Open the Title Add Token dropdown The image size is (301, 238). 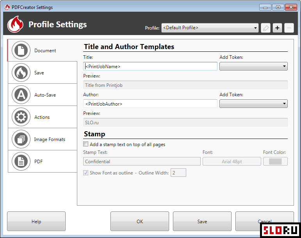point(253,66)
